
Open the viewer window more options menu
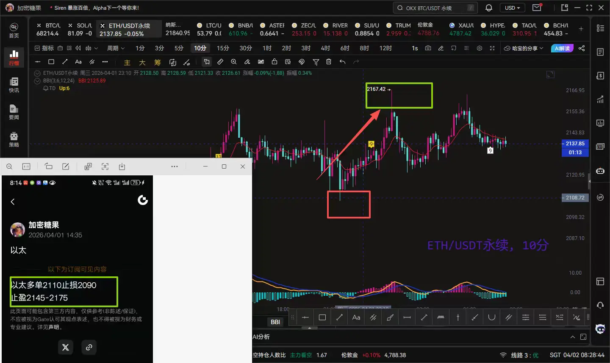(x=175, y=166)
